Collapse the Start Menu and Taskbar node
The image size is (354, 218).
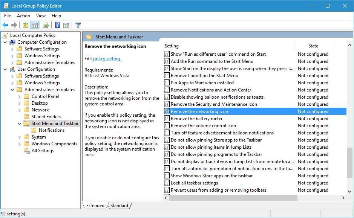(20, 123)
